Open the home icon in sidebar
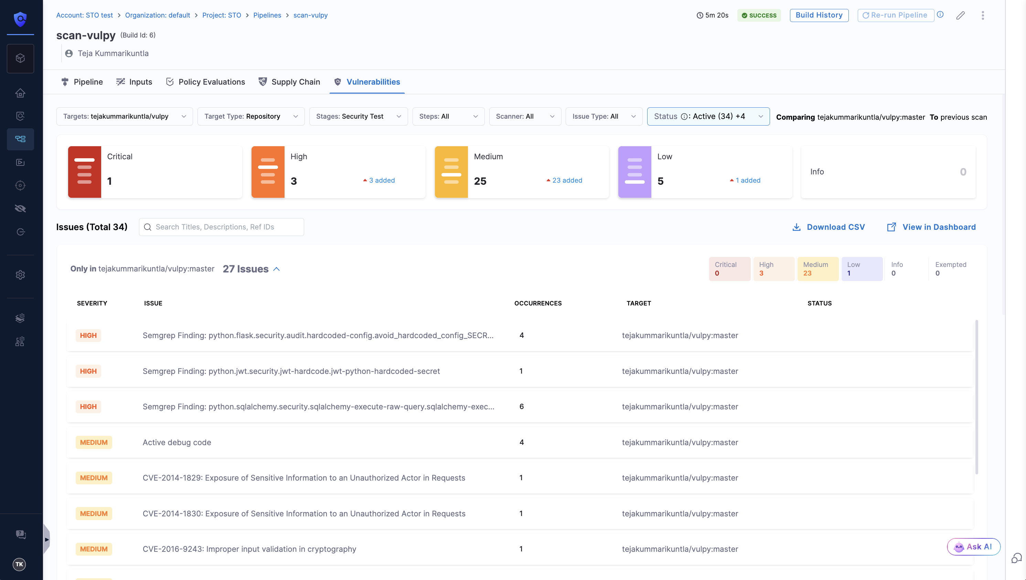Viewport: 1026px width, 580px height. pyautogui.click(x=20, y=93)
